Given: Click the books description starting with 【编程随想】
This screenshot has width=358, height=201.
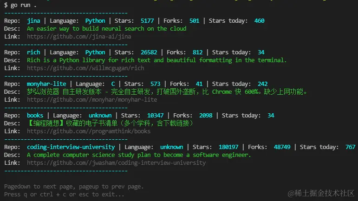Looking at the screenshot, I should 111,123.
